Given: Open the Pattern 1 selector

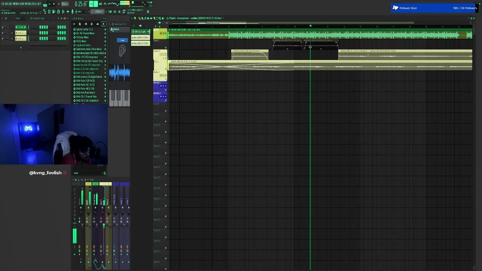Looking at the screenshot, I should 98,12.
